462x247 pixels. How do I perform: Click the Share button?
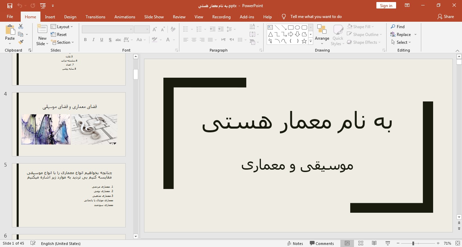click(x=446, y=17)
